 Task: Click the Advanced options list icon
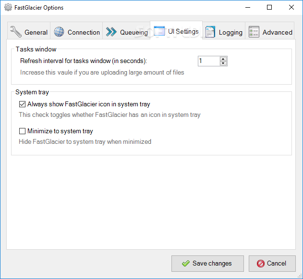[254, 32]
